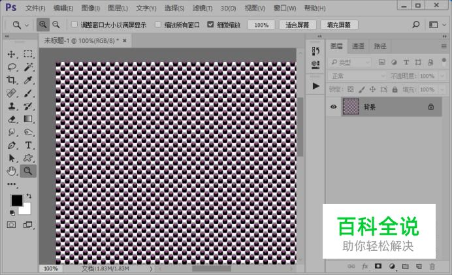Screen dimensions: 452x275
Task: Select the Eyedropper tool
Action: [x=28, y=80]
